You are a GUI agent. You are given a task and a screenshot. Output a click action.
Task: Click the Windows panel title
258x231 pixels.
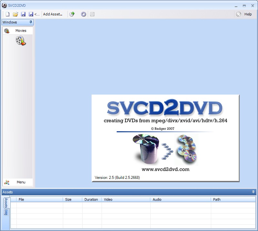(10, 22)
